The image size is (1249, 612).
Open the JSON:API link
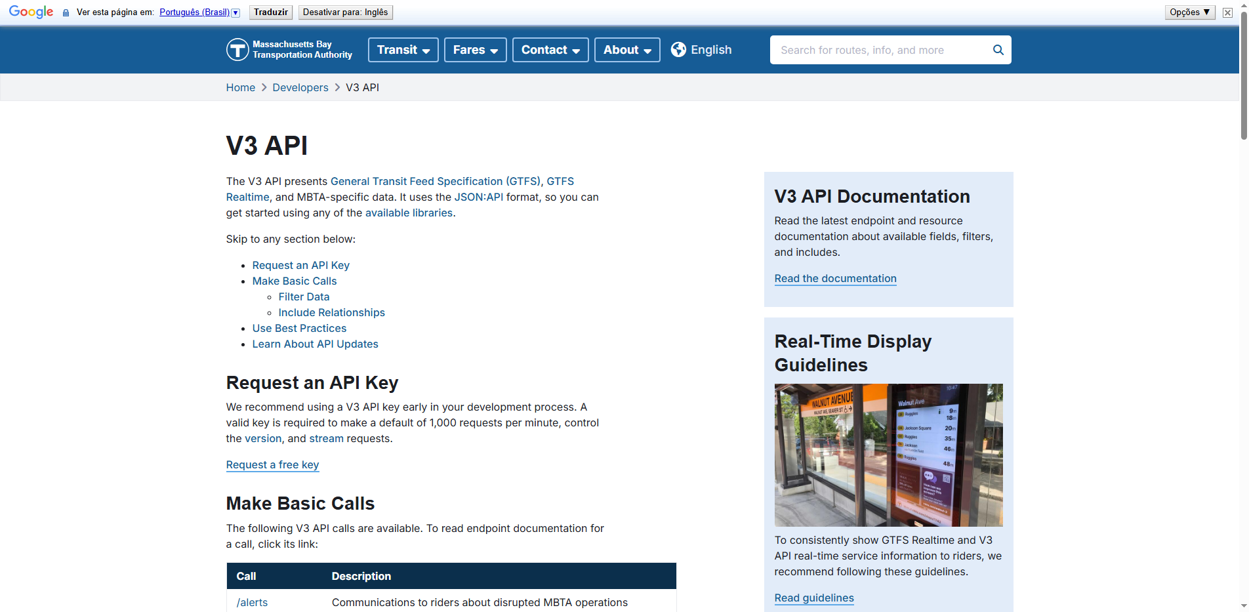pyautogui.click(x=479, y=197)
